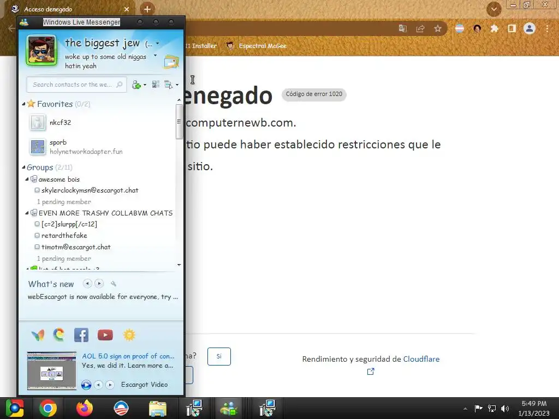Image resolution: width=559 pixels, height=419 pixels.
Task: Click the Add a contact icon
Action: click(136, 85)
